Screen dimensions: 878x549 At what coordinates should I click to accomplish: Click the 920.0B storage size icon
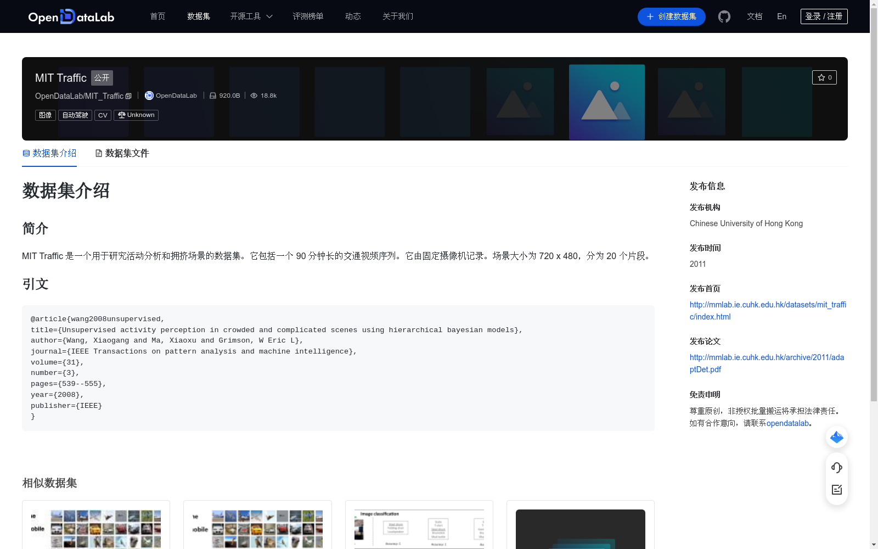pyautogui.click(x=213, y=96)
